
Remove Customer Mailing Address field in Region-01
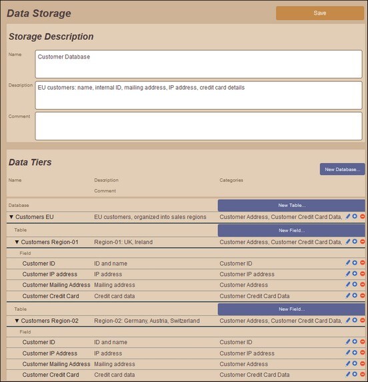(363, 284)
